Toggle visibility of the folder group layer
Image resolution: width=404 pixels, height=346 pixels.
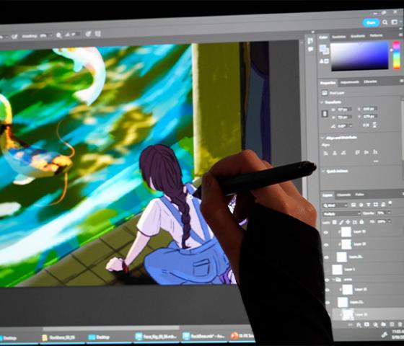328,280
